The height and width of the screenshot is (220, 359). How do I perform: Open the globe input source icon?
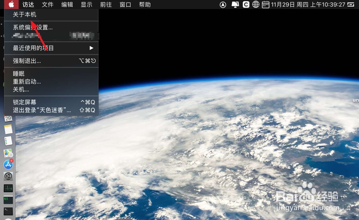(256, 4)
